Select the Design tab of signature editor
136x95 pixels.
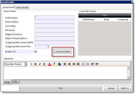coord(7,82)
